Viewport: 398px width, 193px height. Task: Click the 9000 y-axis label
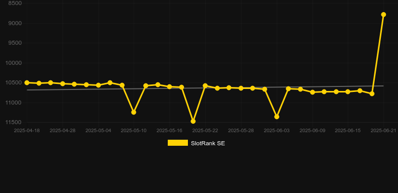pos(15,23)
